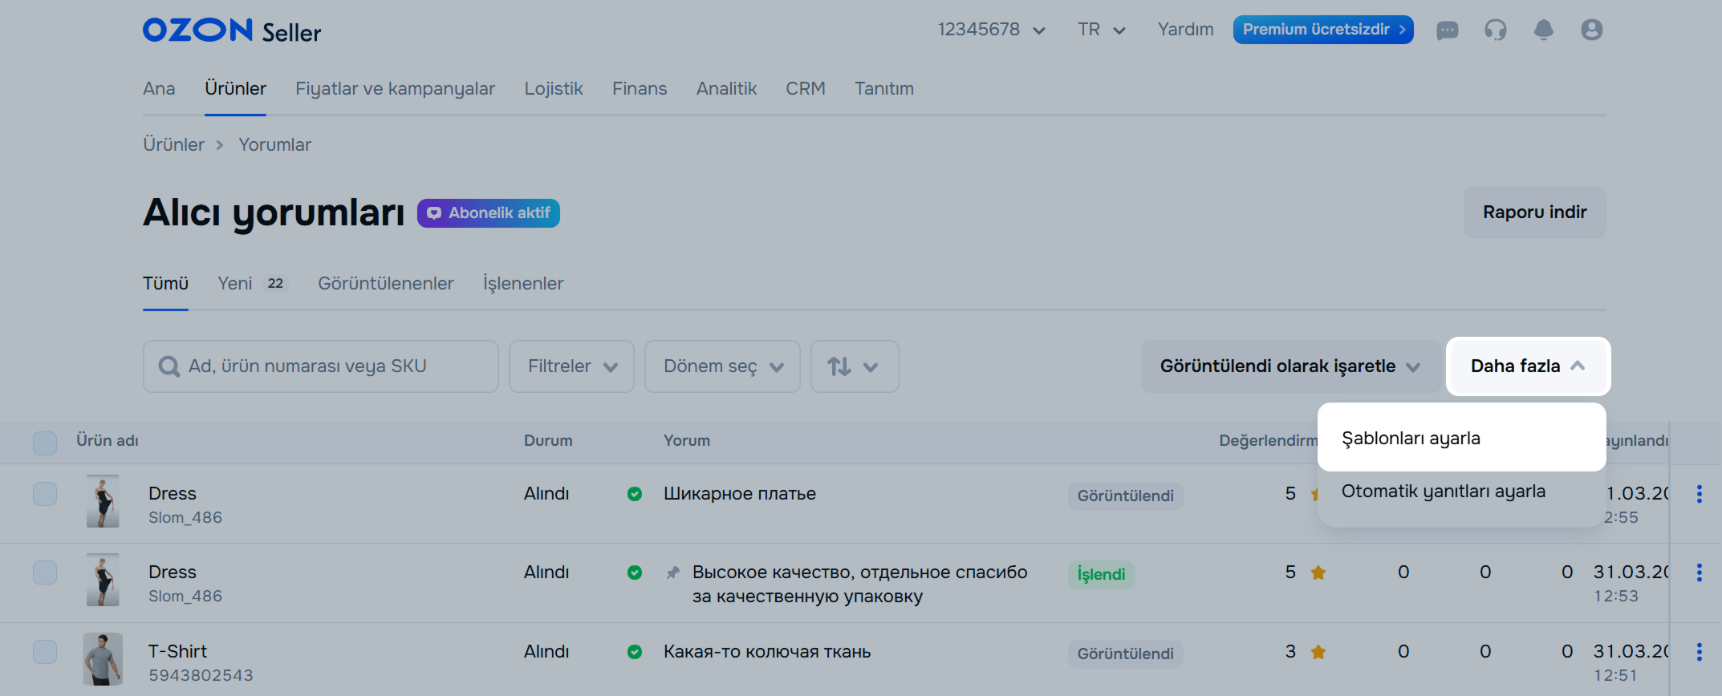Image resolution: width=1722 pixels, height=696 pixels.
Task: Click the sort arrows button
Action: pyautogui.click(x=854, y=366)
